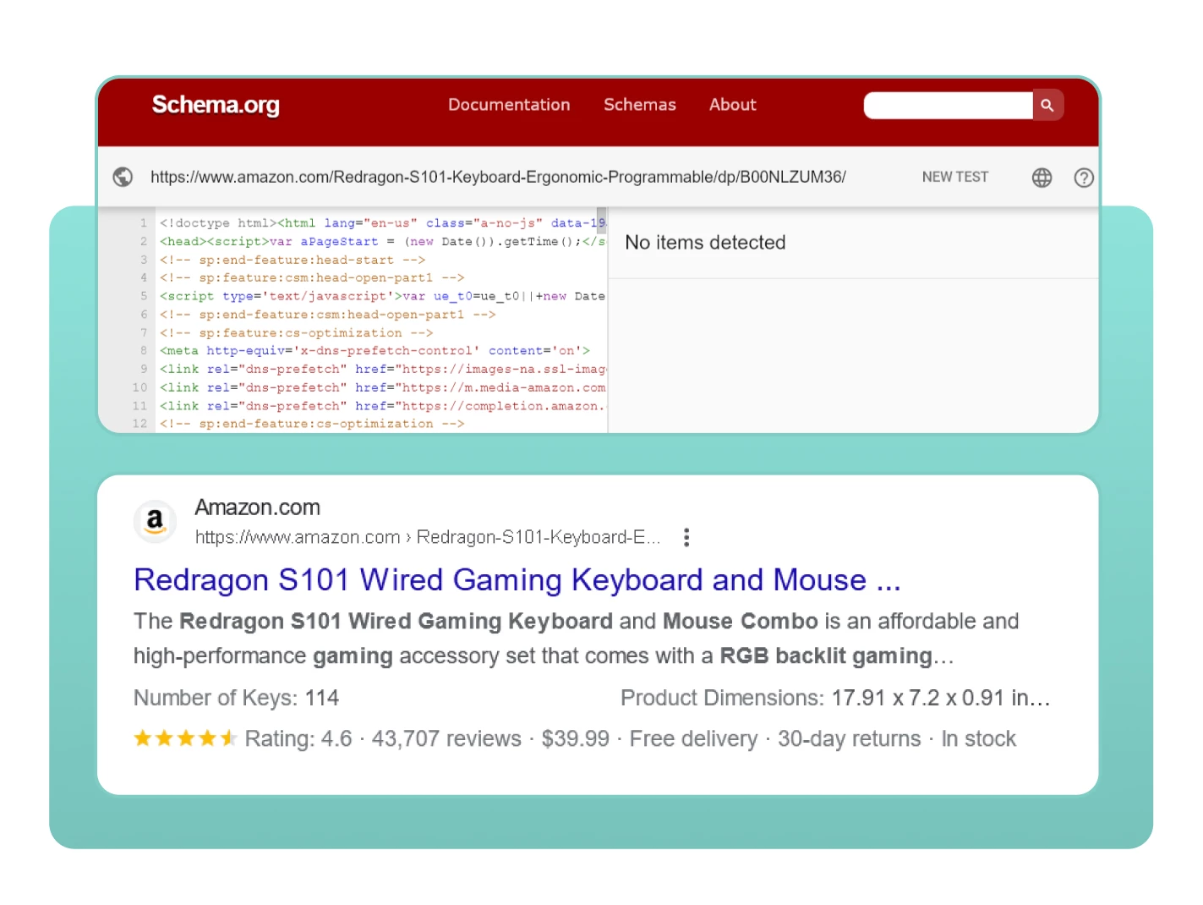Screen dimensions: 1203x905
Task: Click 'Number of Keys: 114' text
Action: tap(236, 698)
